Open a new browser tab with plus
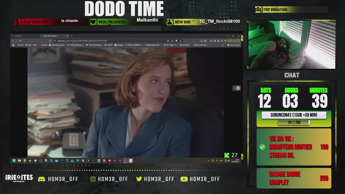 (x=72, y=36)
